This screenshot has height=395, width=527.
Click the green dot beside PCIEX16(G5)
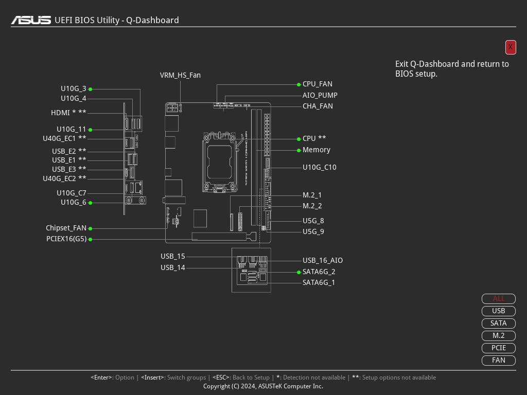90,240
